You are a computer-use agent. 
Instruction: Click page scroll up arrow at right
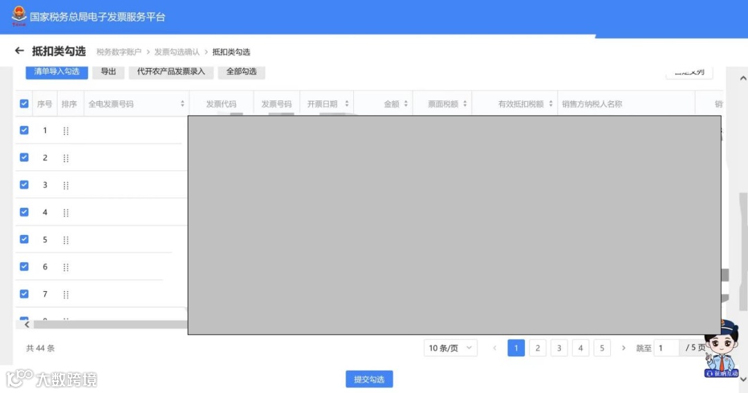point(742,78)
